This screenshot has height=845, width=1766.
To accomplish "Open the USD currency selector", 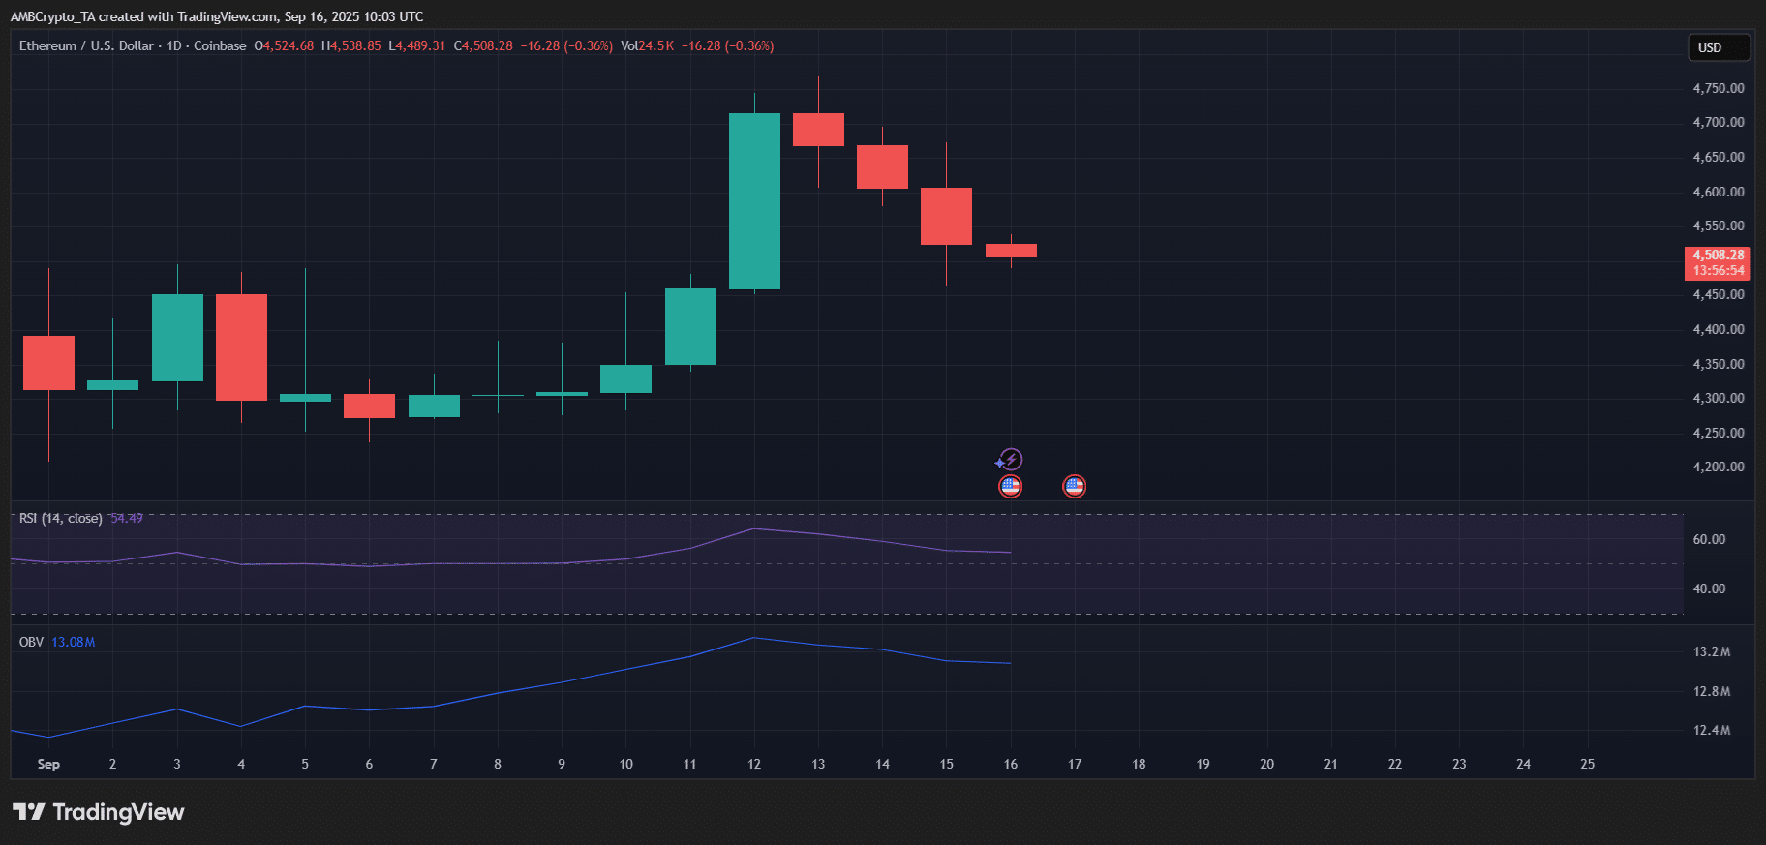I will point(1719,47).
